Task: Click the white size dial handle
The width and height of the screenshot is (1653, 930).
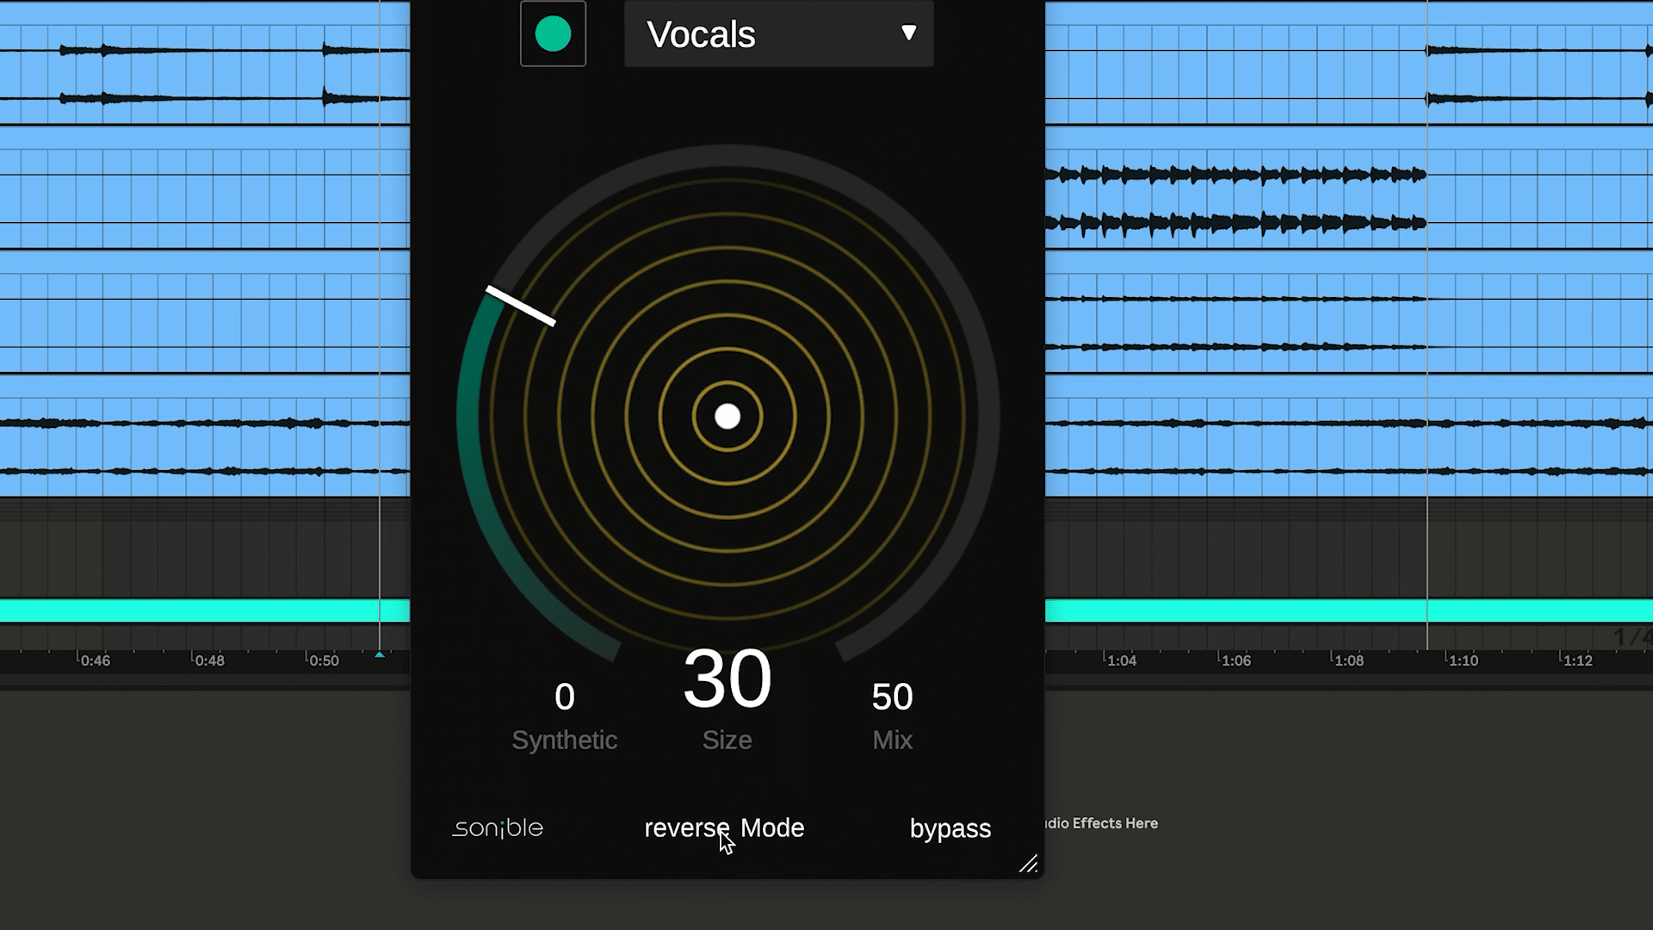Action: pos(521,306)
